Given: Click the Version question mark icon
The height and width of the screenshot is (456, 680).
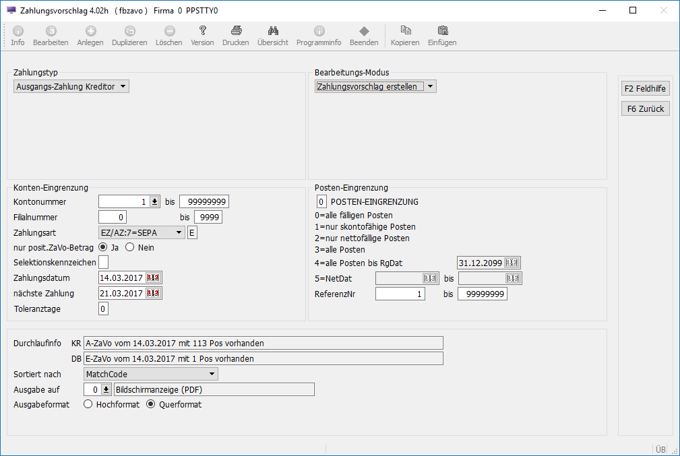Looking at the screenshot, I should coord(202,31).
